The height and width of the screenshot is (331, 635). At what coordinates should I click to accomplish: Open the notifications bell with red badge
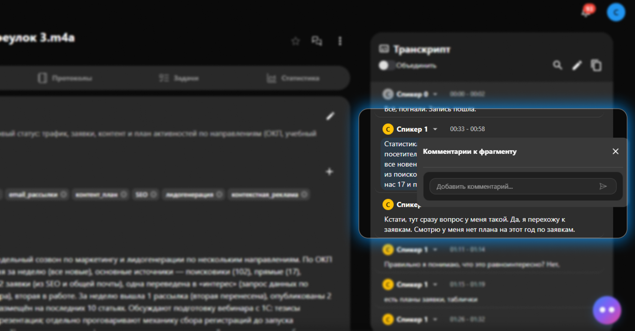click(x=587, y=12)
